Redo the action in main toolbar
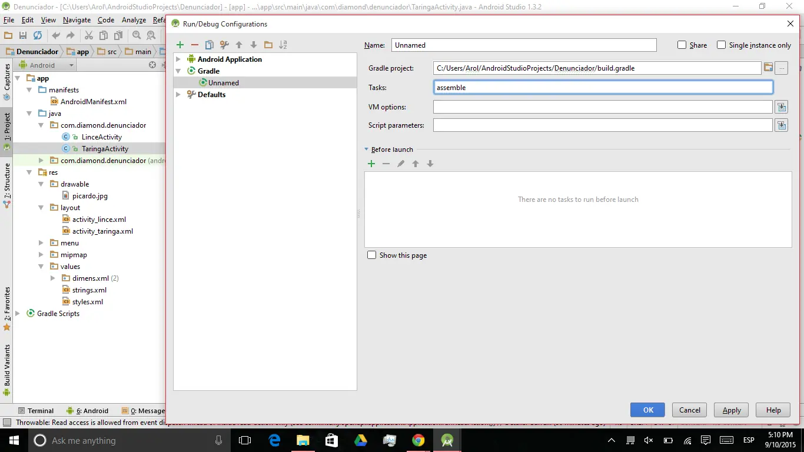 [71, 35]
